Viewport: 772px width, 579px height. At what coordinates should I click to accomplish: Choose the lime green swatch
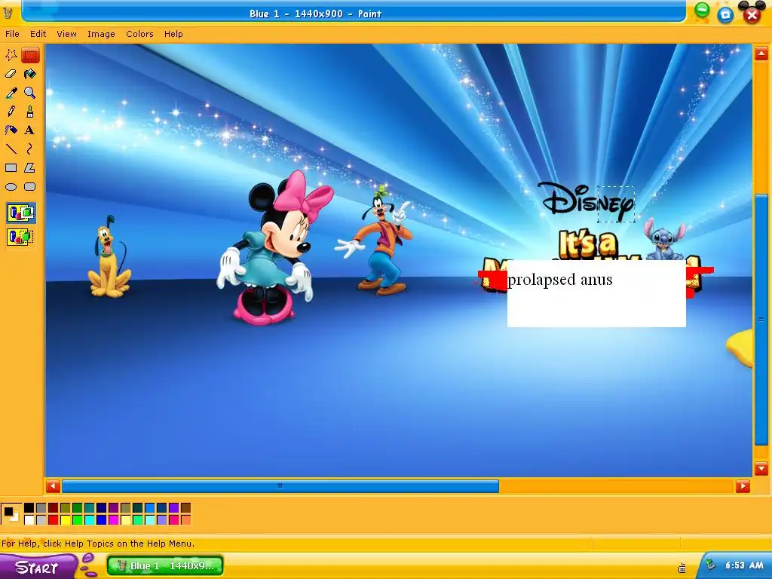[x=78, y=520]
